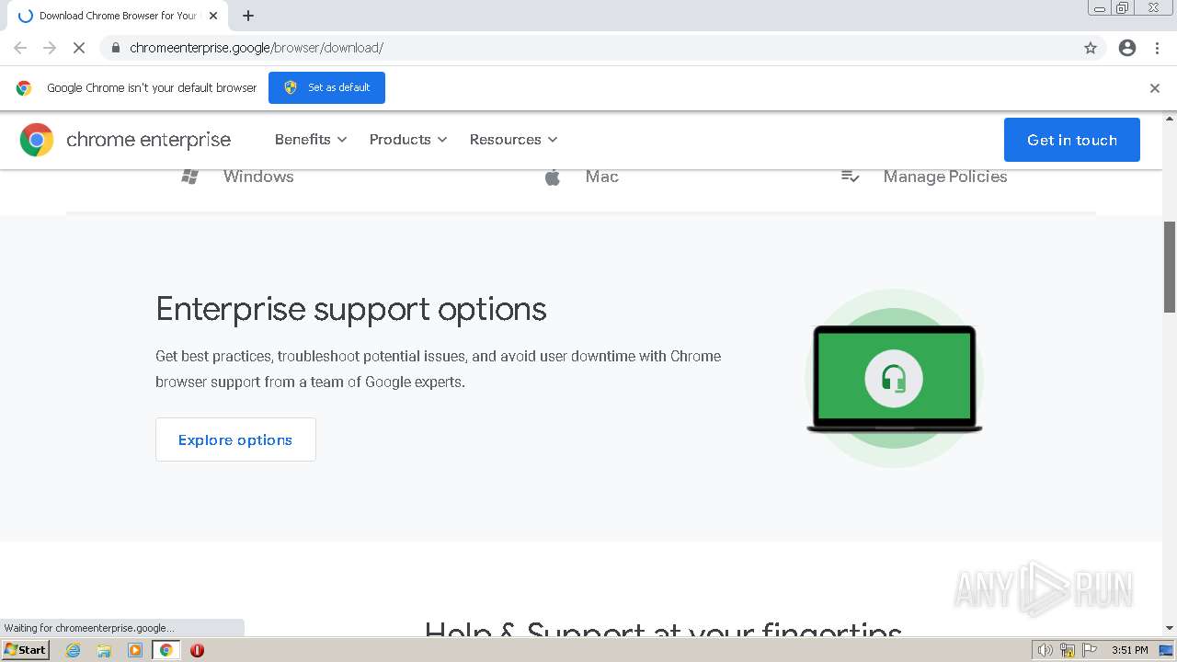Click the Get in touch button
Viewport: 1177px width, 662px height.
point(1072,140)
